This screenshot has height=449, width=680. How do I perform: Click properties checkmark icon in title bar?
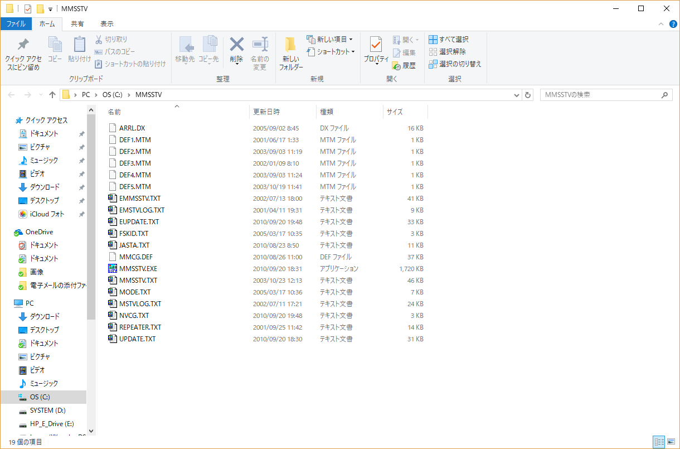coord(28,9)
